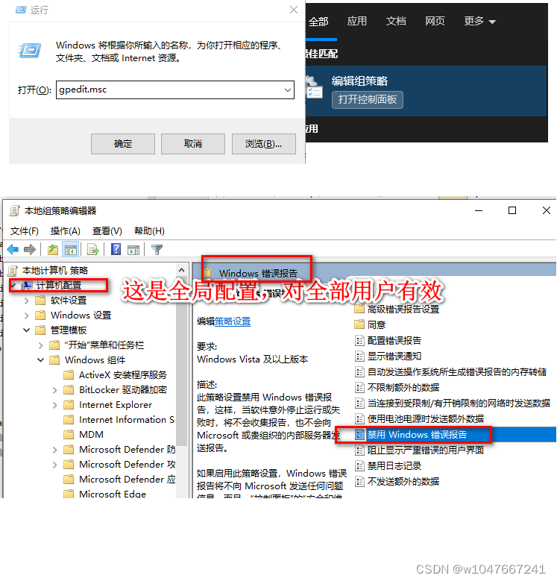Select Microsoft Defender 攻 tree item

coord(127,465)
